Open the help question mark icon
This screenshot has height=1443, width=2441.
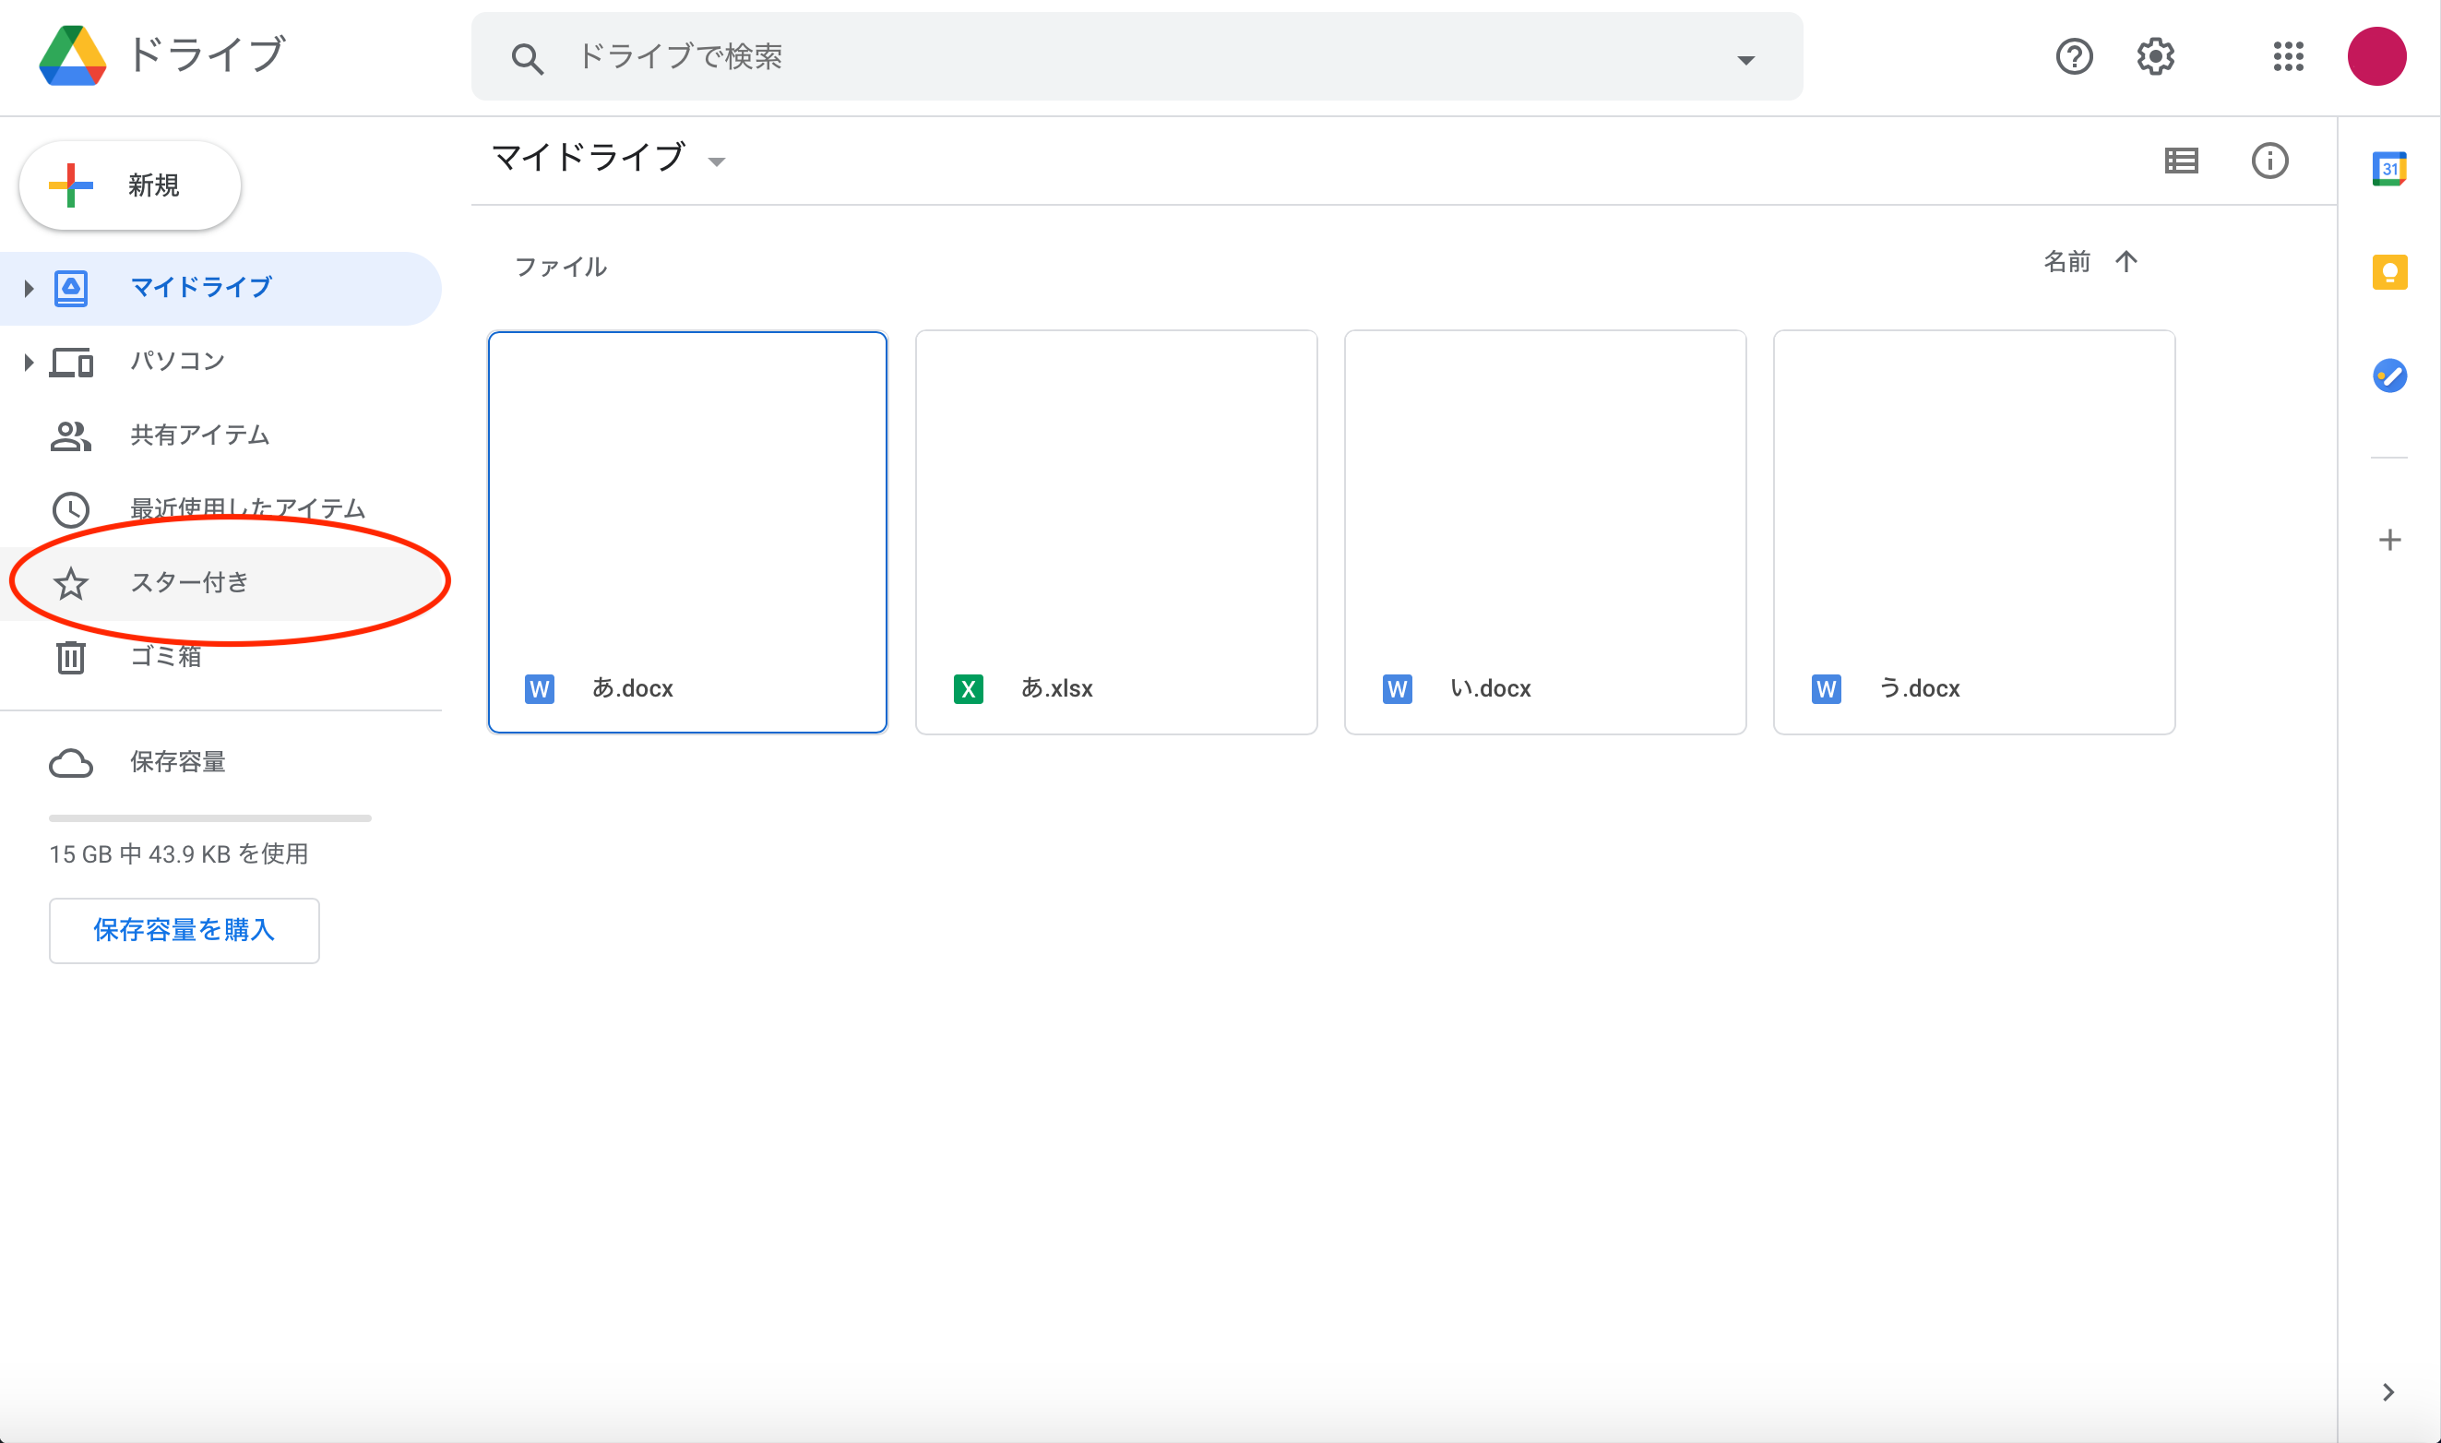(2074, 56)
